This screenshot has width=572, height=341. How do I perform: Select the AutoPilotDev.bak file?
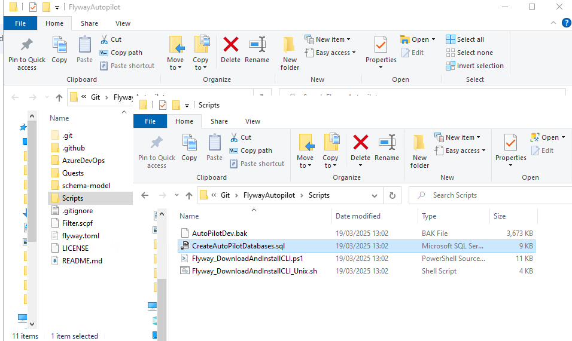pos(219,233)
